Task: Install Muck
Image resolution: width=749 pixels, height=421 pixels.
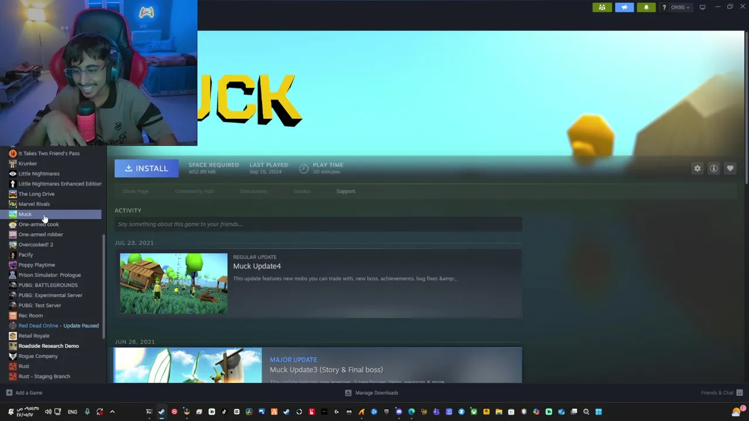Action: pos(146,168)
